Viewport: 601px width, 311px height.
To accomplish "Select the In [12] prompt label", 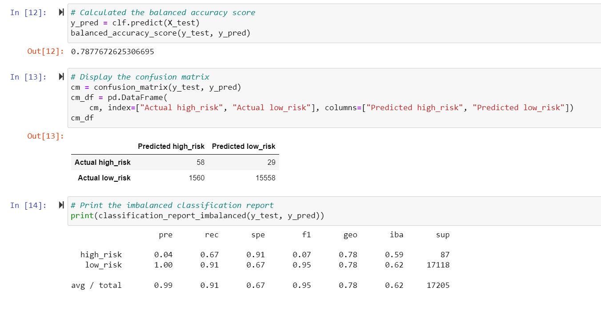I will tap(28, 12).
